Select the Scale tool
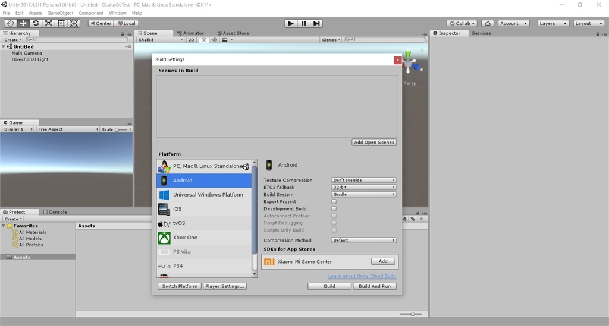609x326 pixels. (x=49, y=23)
